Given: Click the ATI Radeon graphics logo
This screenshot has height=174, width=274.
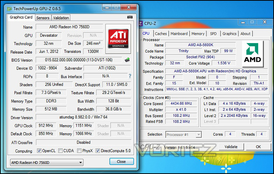Looking at the screenshot, I should [118, 39].
